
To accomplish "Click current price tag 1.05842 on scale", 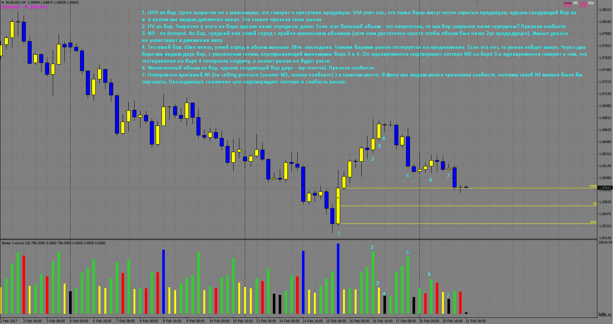I will 605,188.
